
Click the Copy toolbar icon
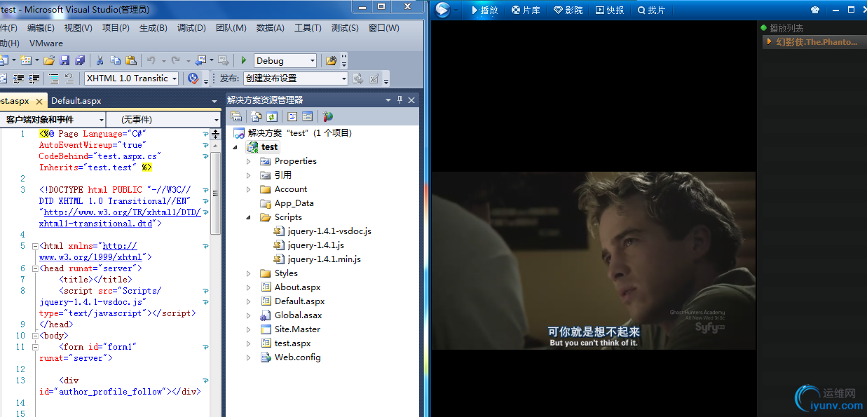(x=116, y=61)
